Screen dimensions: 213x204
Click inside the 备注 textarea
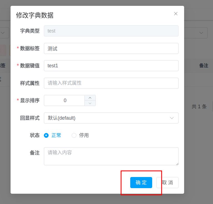111,156
